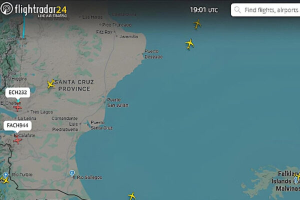Image resolution: width=300 pixels, height=200 pixels.
Task: Click the Puerto Deseado town label
Action: click(x=153, y=54)
